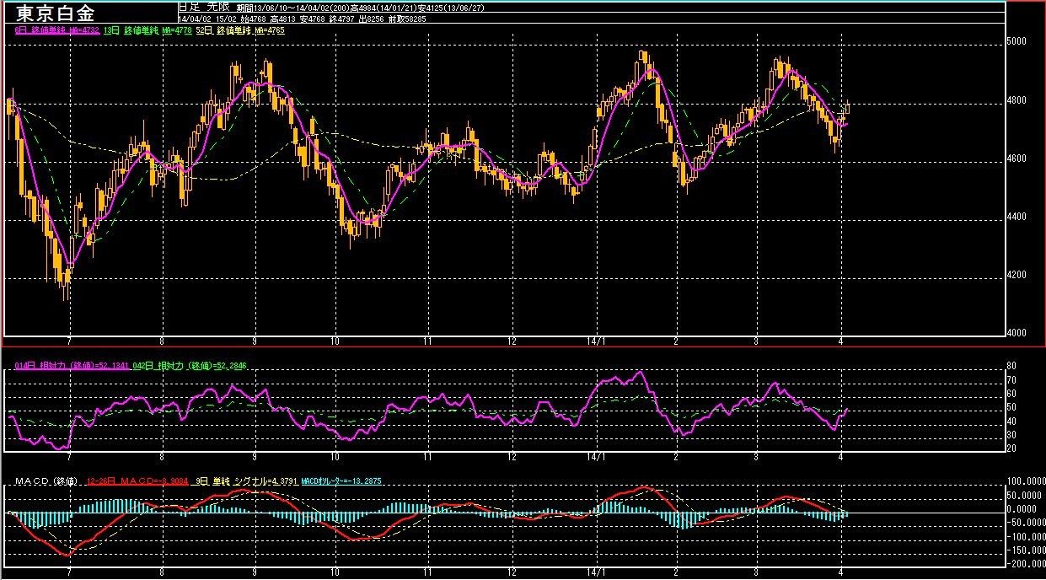The image size is (1046, 580).
Task: Select the 13日 終値単純 MA=4778 legend
Action: [148, 30]
